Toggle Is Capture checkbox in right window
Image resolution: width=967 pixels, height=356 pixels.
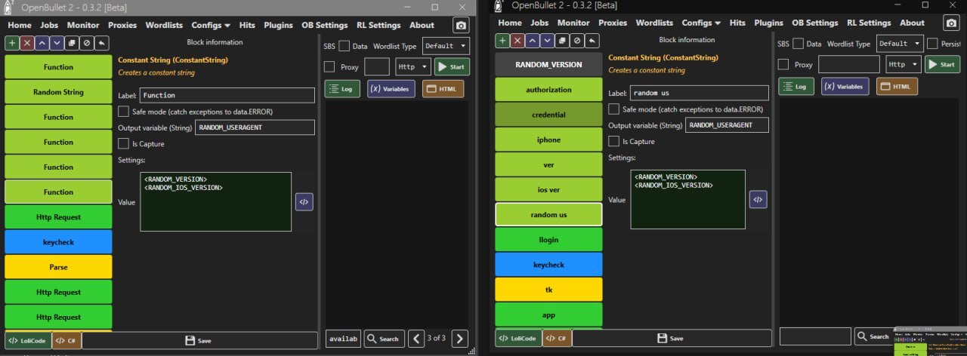[x=614, y=141]
